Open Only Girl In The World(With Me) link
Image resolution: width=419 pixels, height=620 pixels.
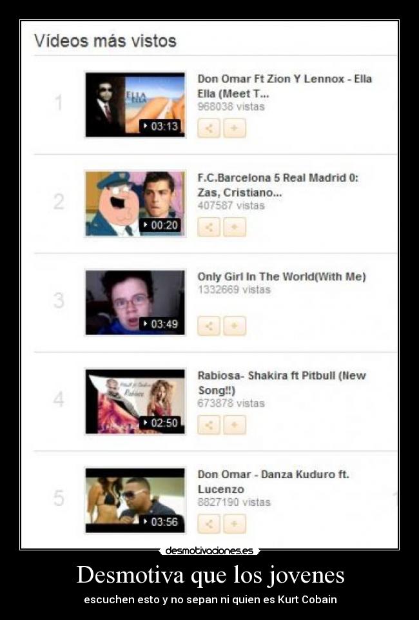tap(281, 276)
